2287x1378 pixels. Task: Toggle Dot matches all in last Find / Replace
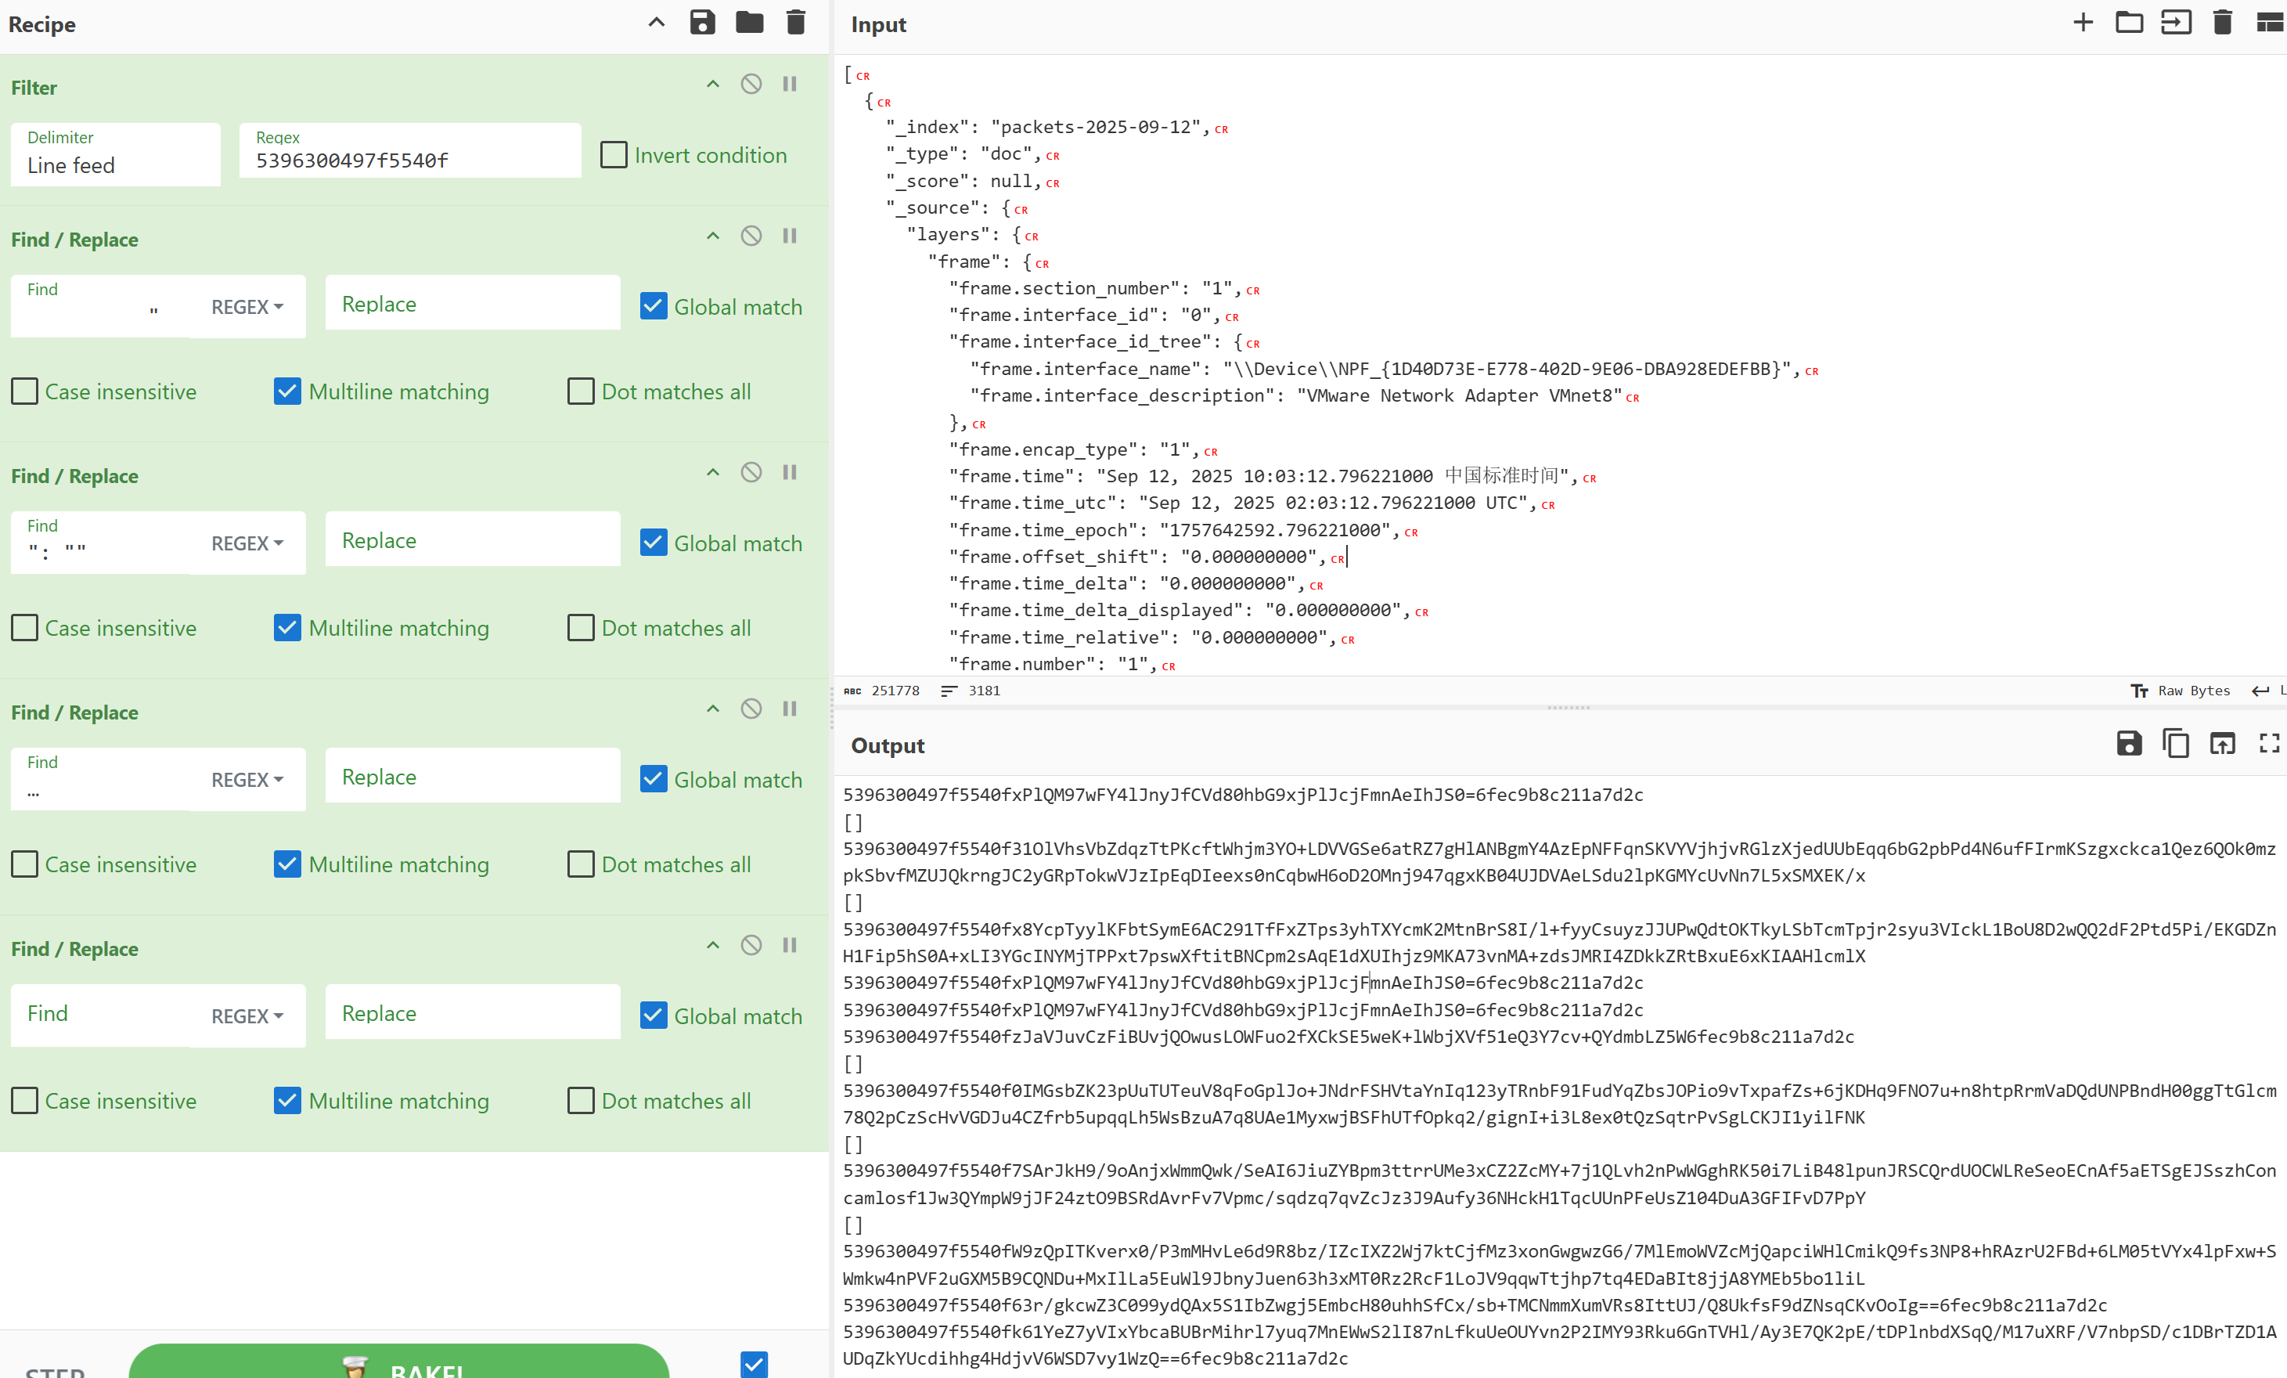click(x=581, y=1100)
